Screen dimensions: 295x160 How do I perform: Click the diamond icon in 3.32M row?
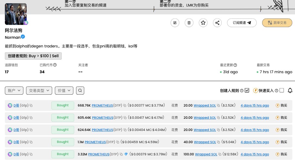coord(126,154)
